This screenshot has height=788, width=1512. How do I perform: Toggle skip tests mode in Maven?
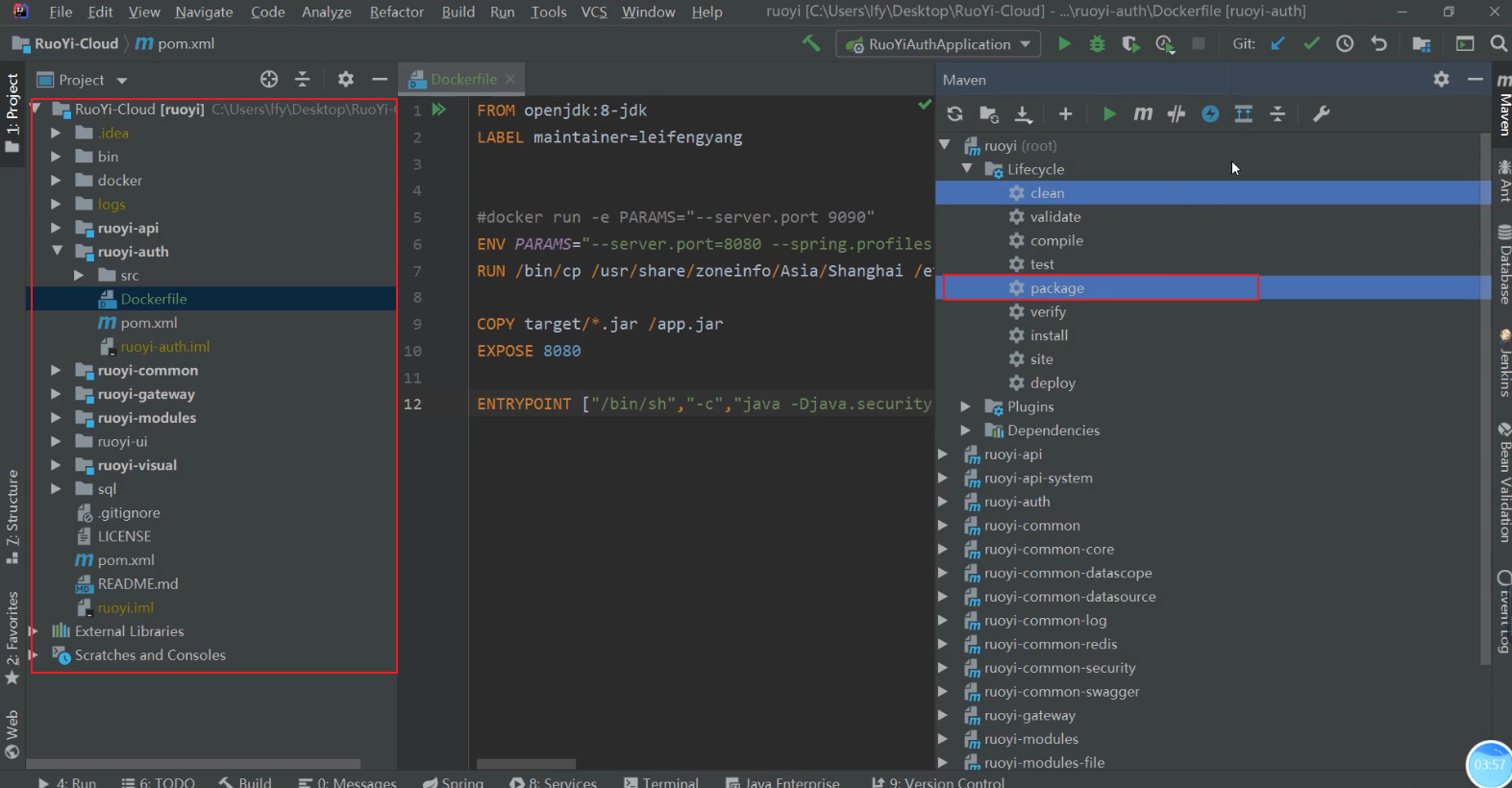1210,113
